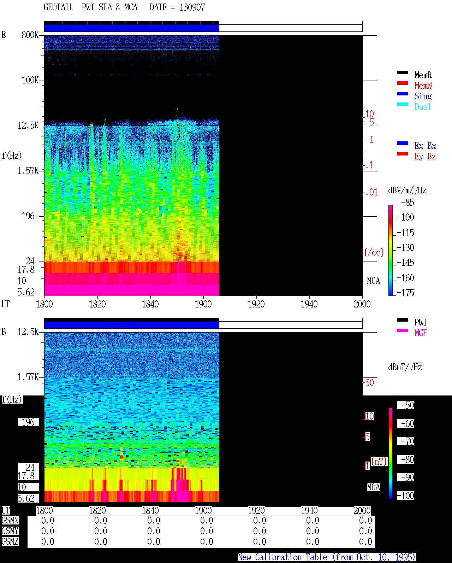Click the blue status bar above the B spectrogram
The image size is (452, 563).
(x=132, y=324)
